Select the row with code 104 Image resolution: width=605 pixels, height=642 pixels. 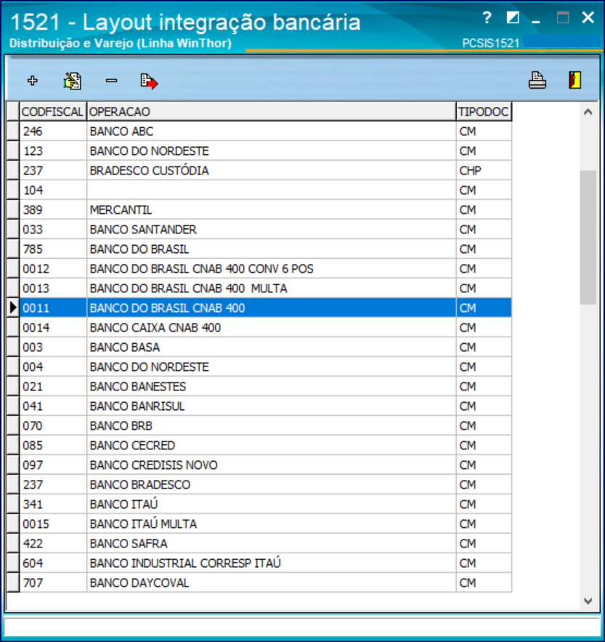tap(266, 190)
